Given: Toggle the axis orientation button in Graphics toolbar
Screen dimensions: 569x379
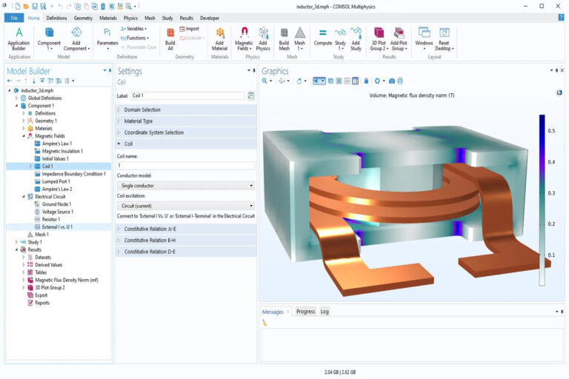Looking at the screenshot, I should pos(347,81).
